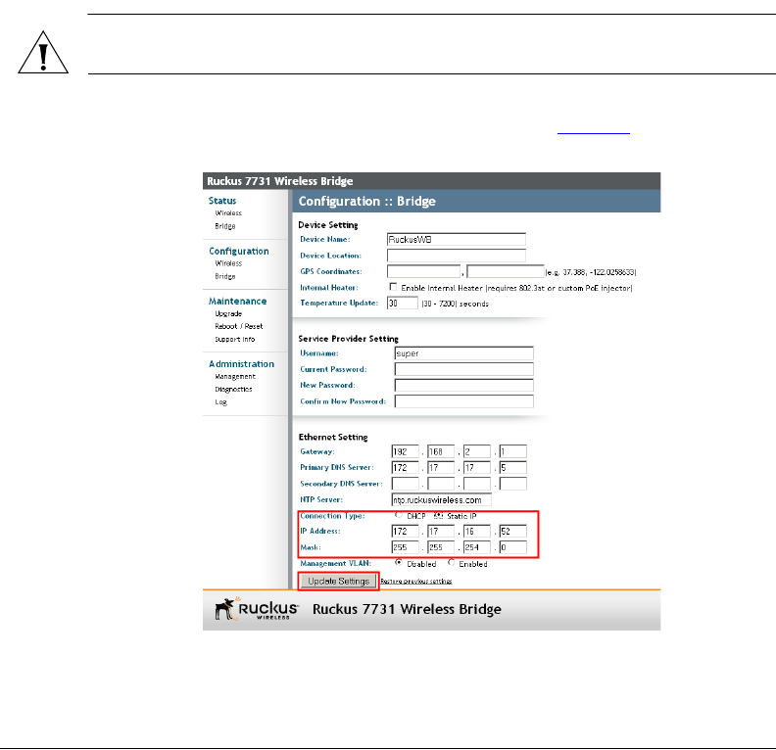Enable the Internal Heater checkbox

(x=393, y=287)
